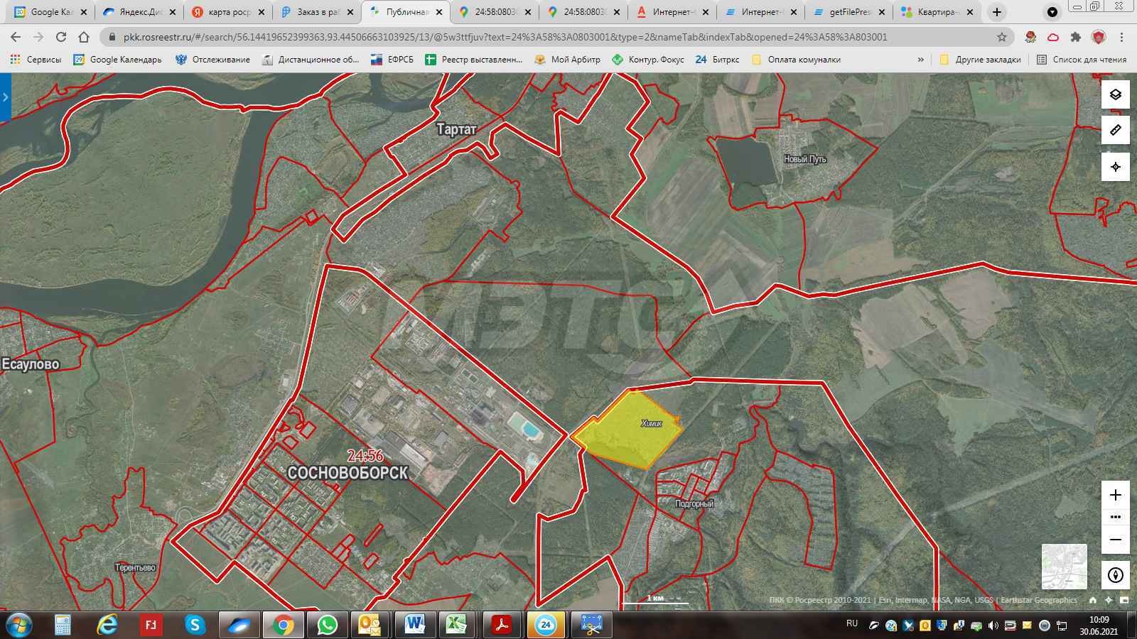Image resolution: width=1137 pixels, height=639 pixels.
Task: Zoom in on the map
Action: click(1115, 495)
